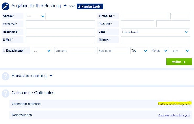194x124 pixels.
Task: Click the Straße street name field
Action: coord(144,16)
